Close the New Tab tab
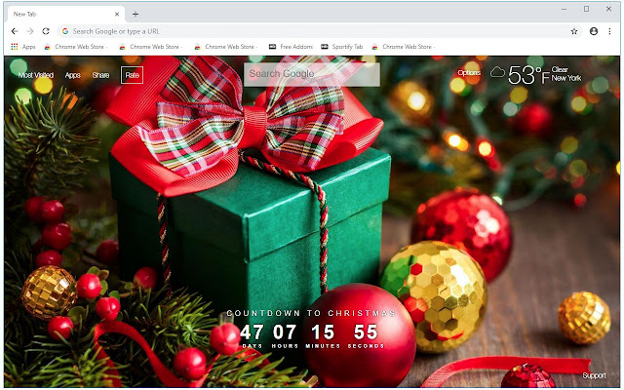This screenshot has height=390, width=624. [117, 14]
